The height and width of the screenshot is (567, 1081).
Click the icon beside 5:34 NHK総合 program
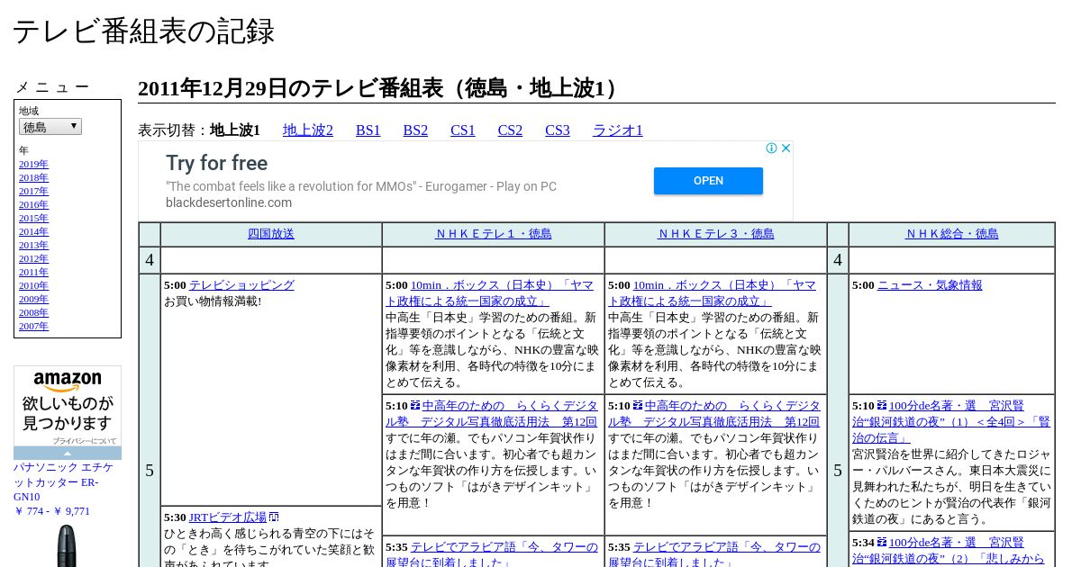click(x=882, y=543)
